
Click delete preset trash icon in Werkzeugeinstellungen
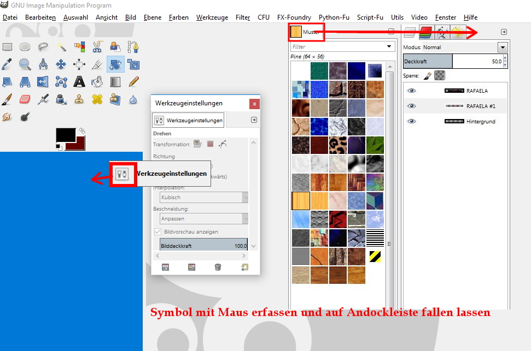coord(218,267)
